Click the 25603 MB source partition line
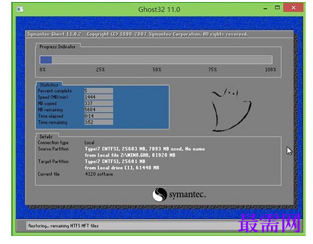The height and width of the screenshot is (244, 313). 145,149
